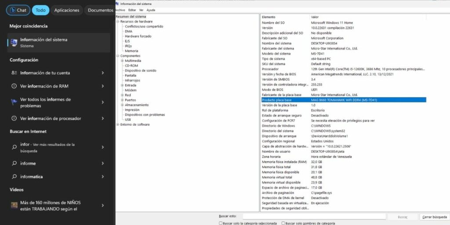Select Modo de BIOS row
This screenshot has height=225, width=450.
344,90
